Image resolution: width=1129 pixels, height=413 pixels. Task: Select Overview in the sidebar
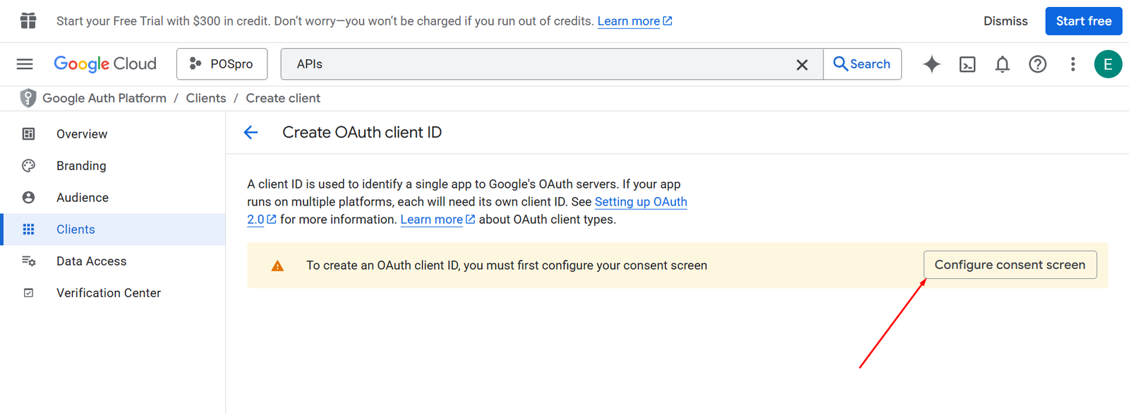coord(82,134)
